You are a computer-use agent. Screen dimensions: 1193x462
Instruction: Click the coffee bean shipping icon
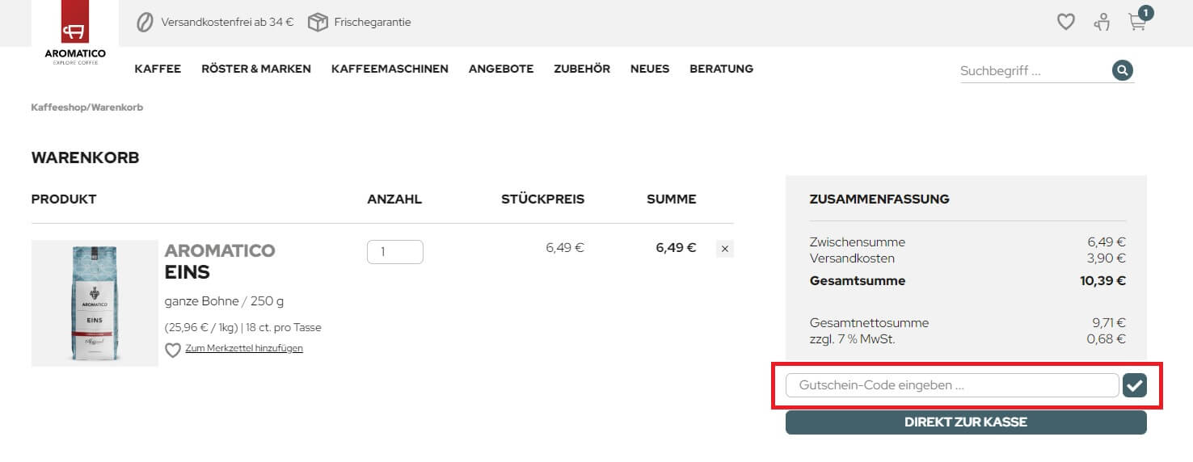pos(145,22)
